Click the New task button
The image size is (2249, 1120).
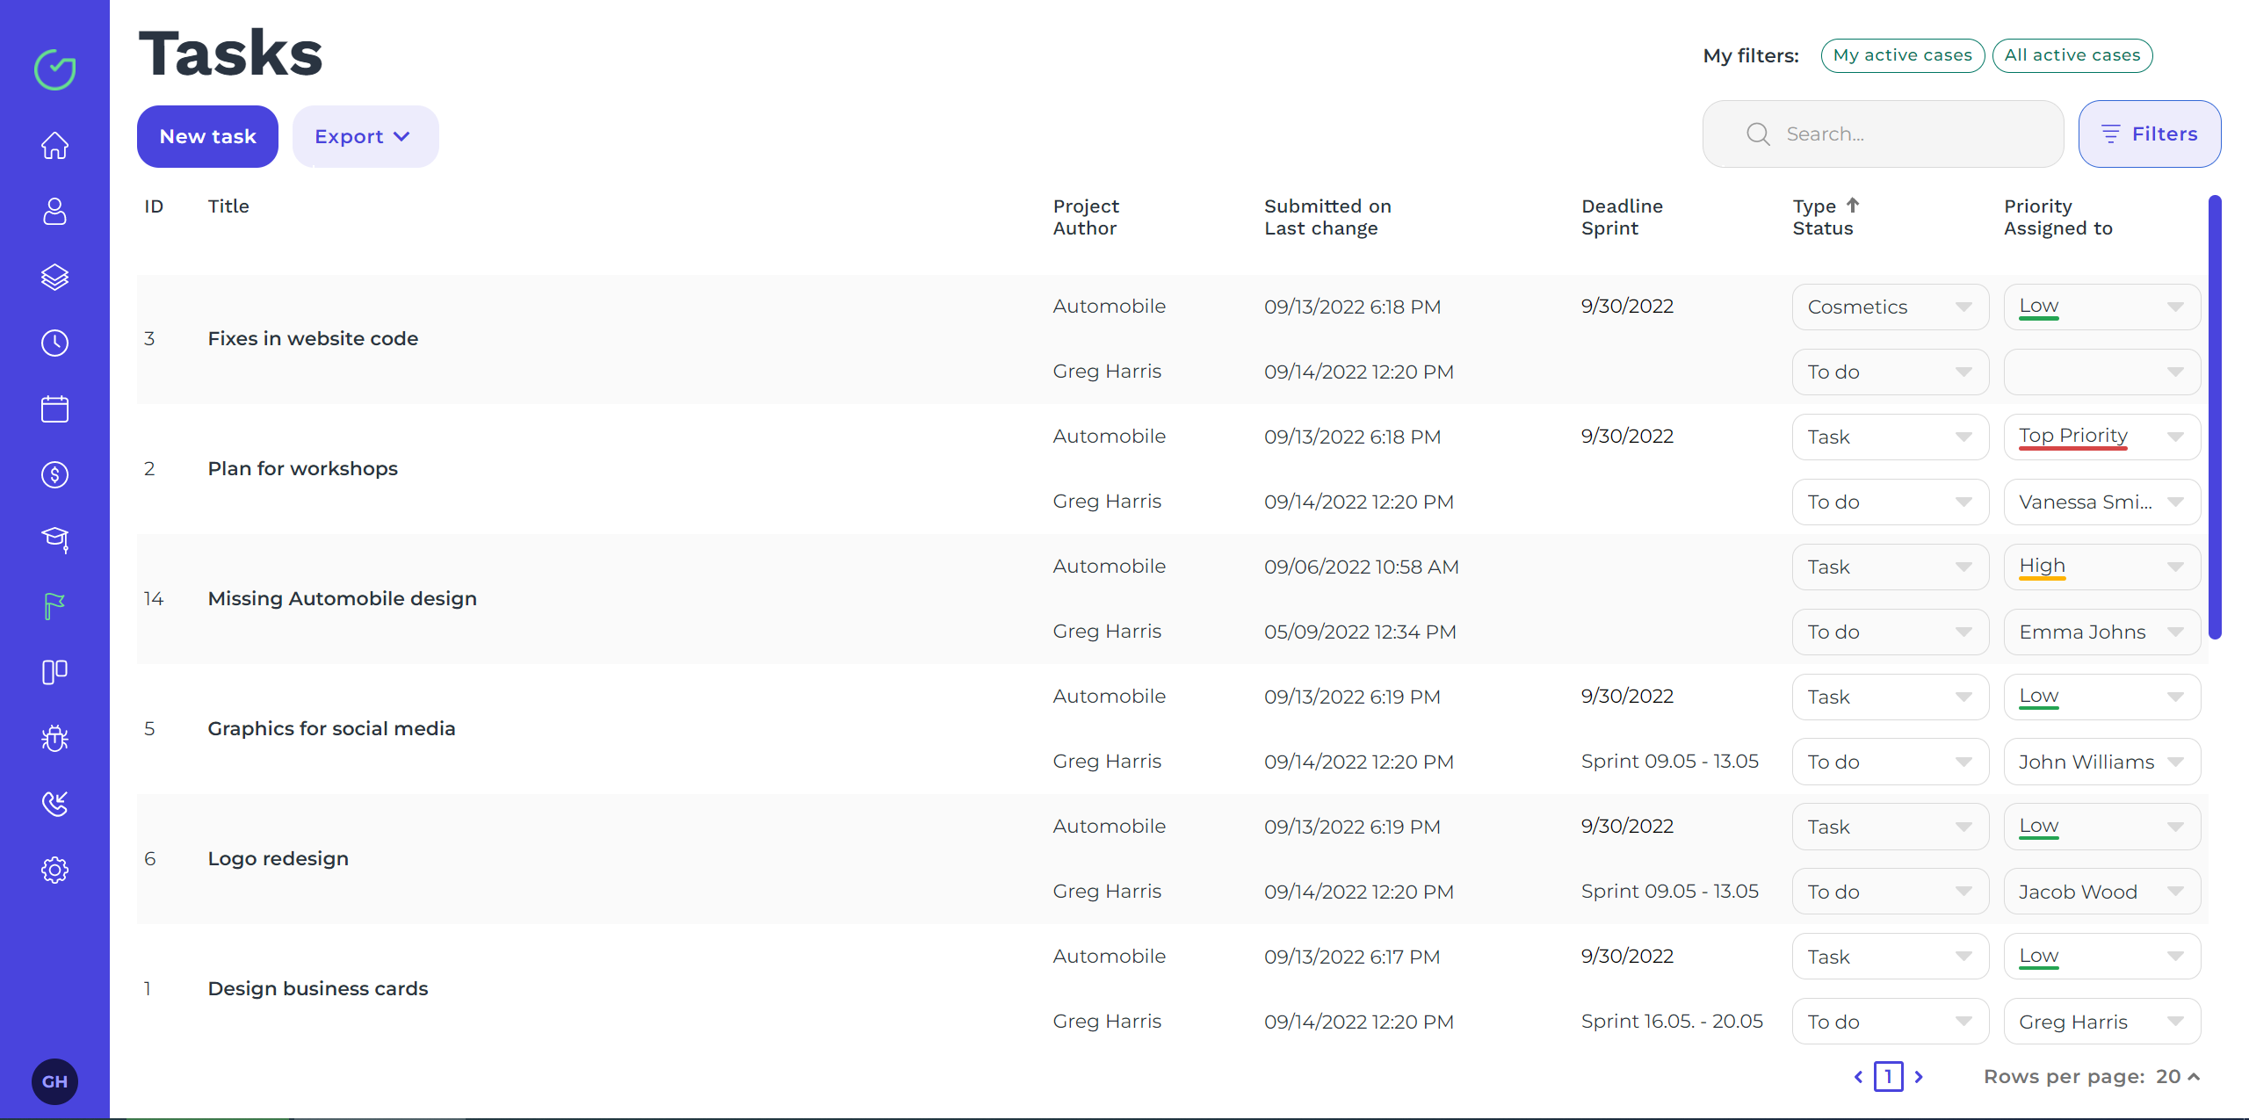point(207,136)
